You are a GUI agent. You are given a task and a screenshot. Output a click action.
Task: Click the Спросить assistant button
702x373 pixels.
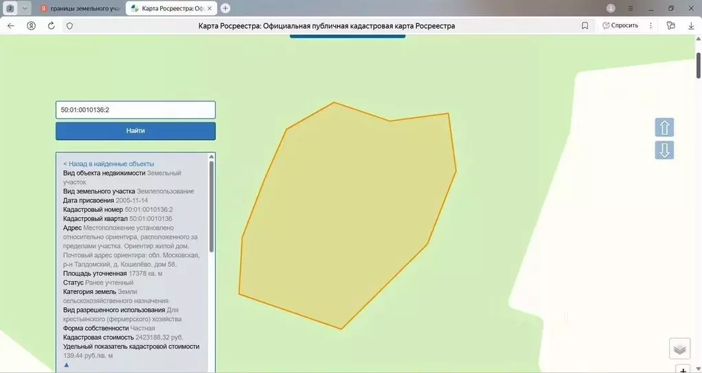click(x=620, y=25)
